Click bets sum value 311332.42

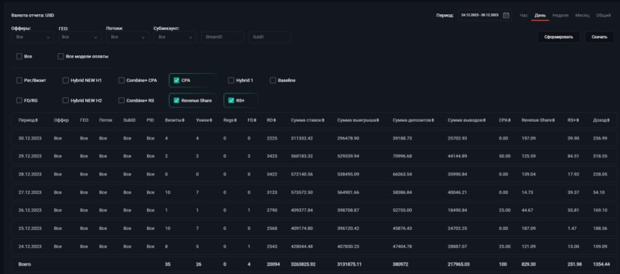click(302, 138)
